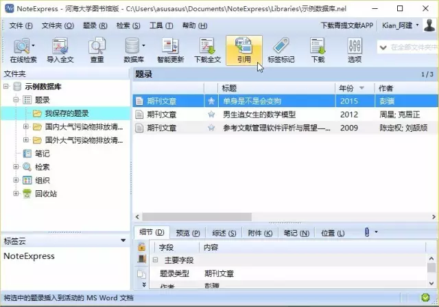Click the NoteExpress tag in tag cloud
Viewport: 439px width, 307px height.
click(29, 256)
